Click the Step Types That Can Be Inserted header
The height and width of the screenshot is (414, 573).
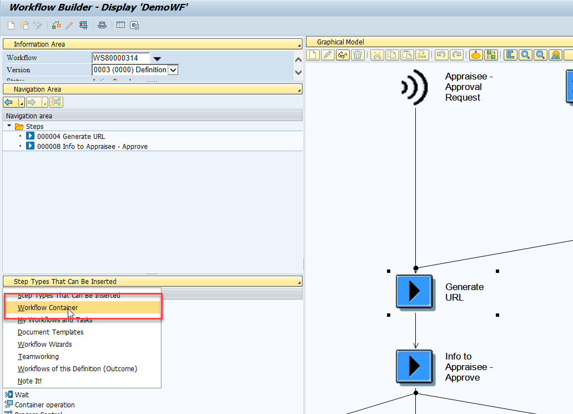click(153, 282)
